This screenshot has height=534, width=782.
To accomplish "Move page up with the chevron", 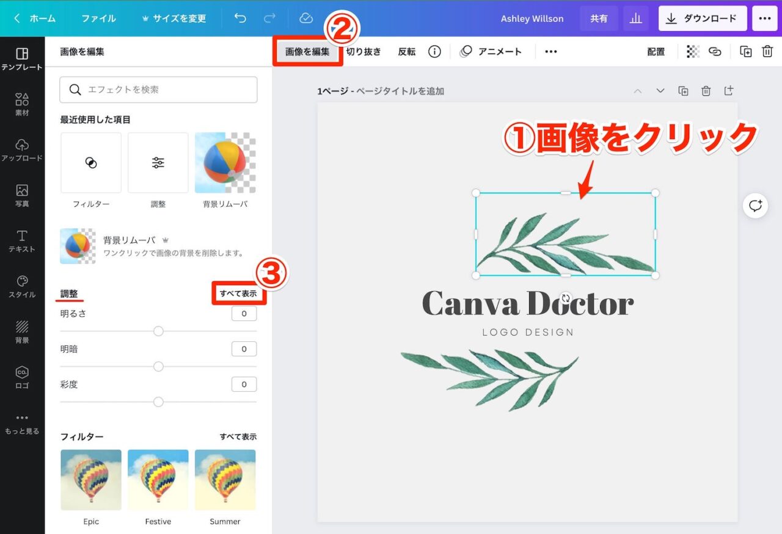I will pyautogui.click(x=638, y=91).
